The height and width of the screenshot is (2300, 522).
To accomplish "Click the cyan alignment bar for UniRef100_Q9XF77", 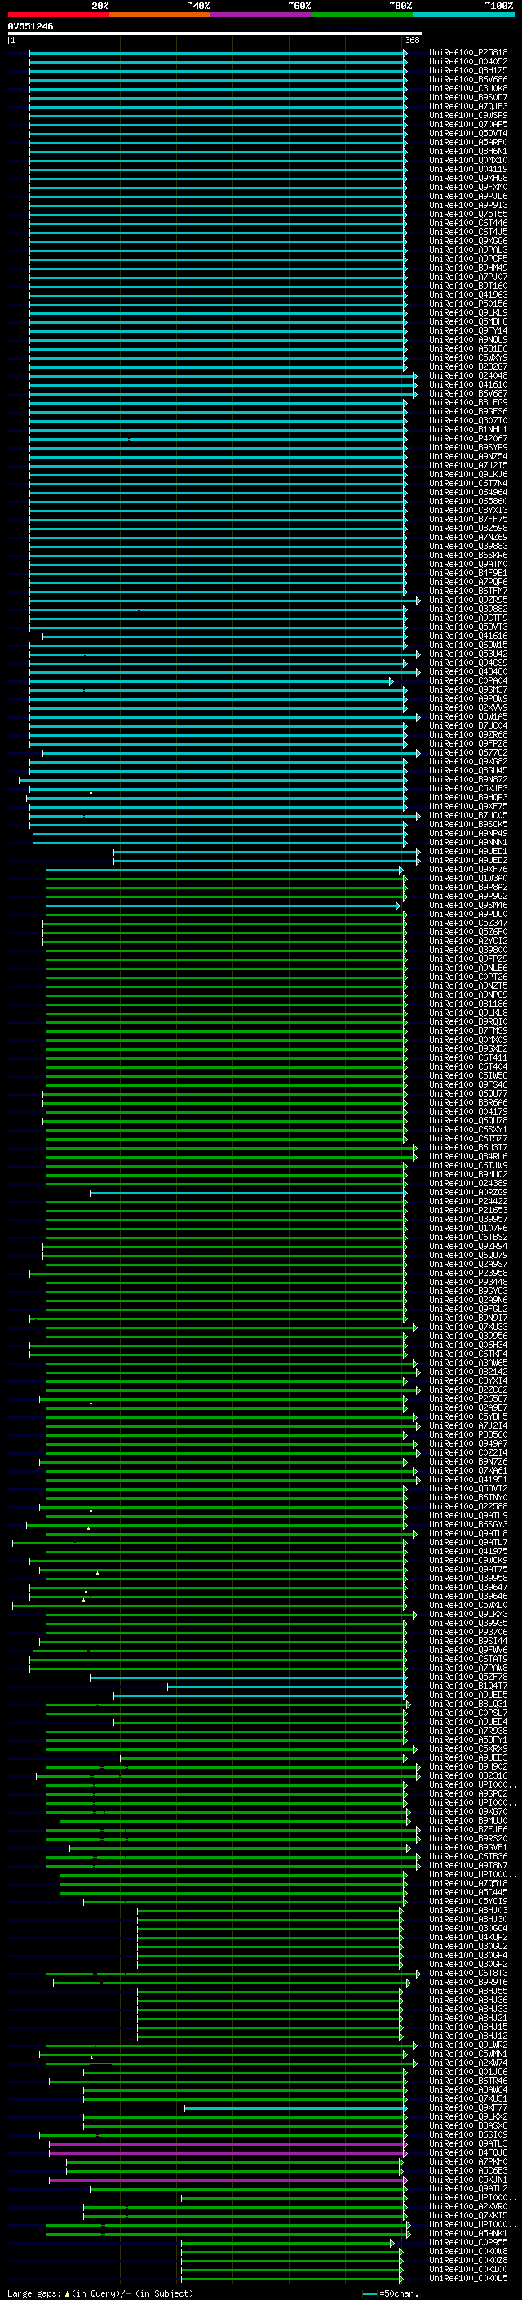I will point(295,2107).
